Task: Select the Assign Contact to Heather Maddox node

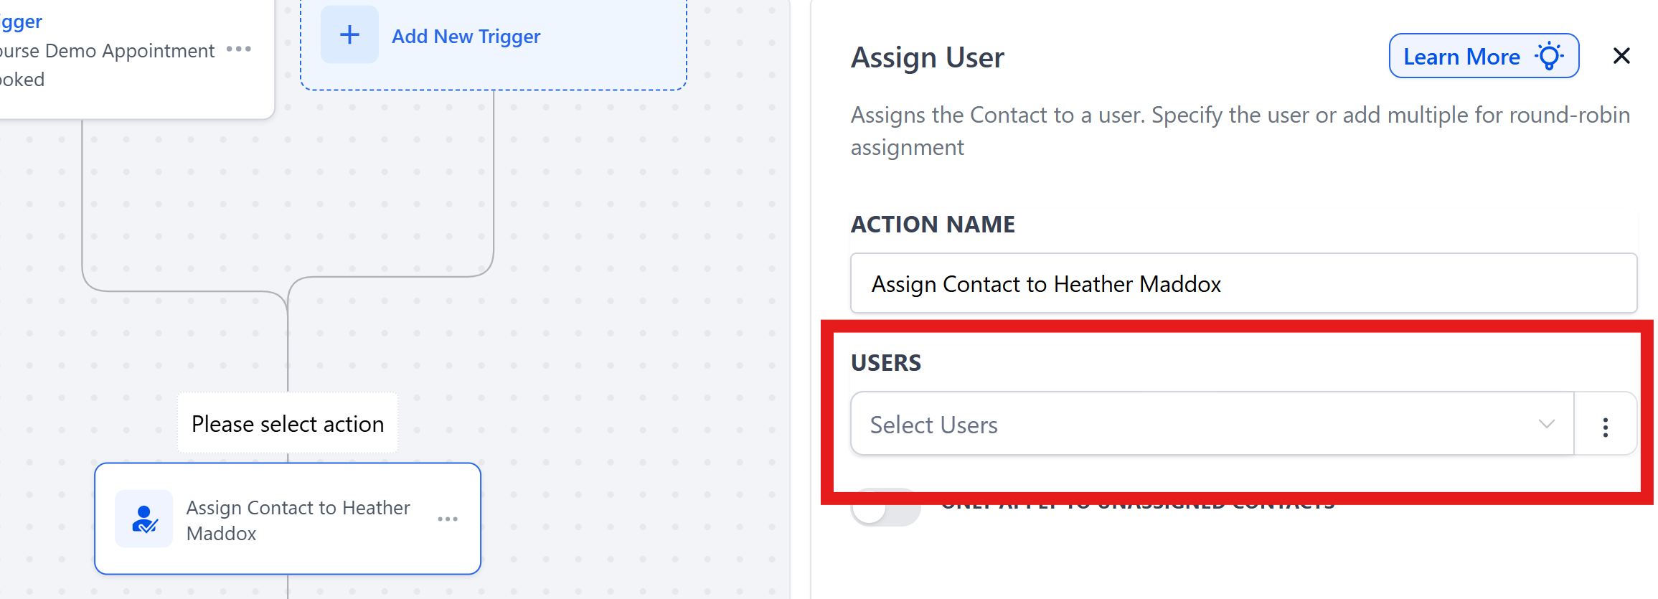Action: pyautogui.click(x=288, y=519)
